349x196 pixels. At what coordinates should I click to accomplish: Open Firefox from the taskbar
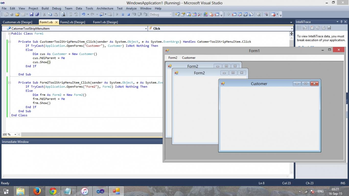pyautogui.click(x=37, y=191)
